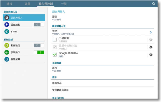Click the 智慧螢幕 icon

pyautogui.click(x=7, y=60)
